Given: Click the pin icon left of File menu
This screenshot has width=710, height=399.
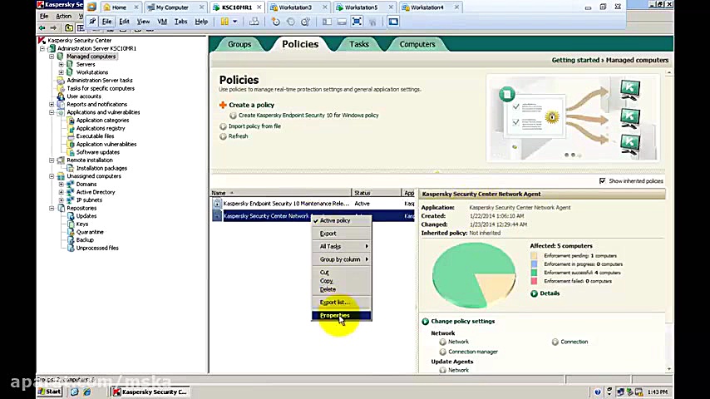Looking at the screenshot, I should coord(92,22).
